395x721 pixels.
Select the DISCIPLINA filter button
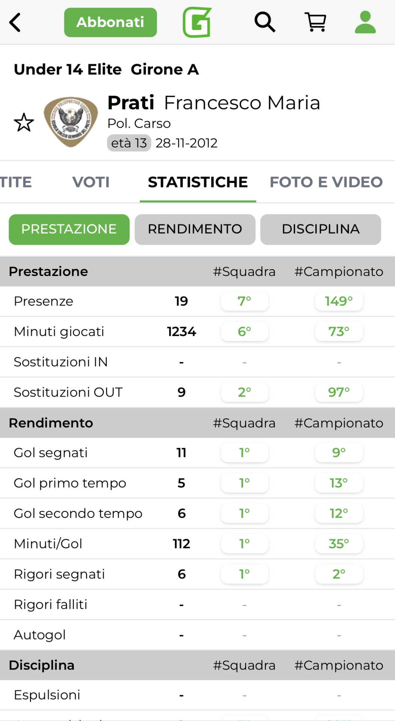pos(321,229)
